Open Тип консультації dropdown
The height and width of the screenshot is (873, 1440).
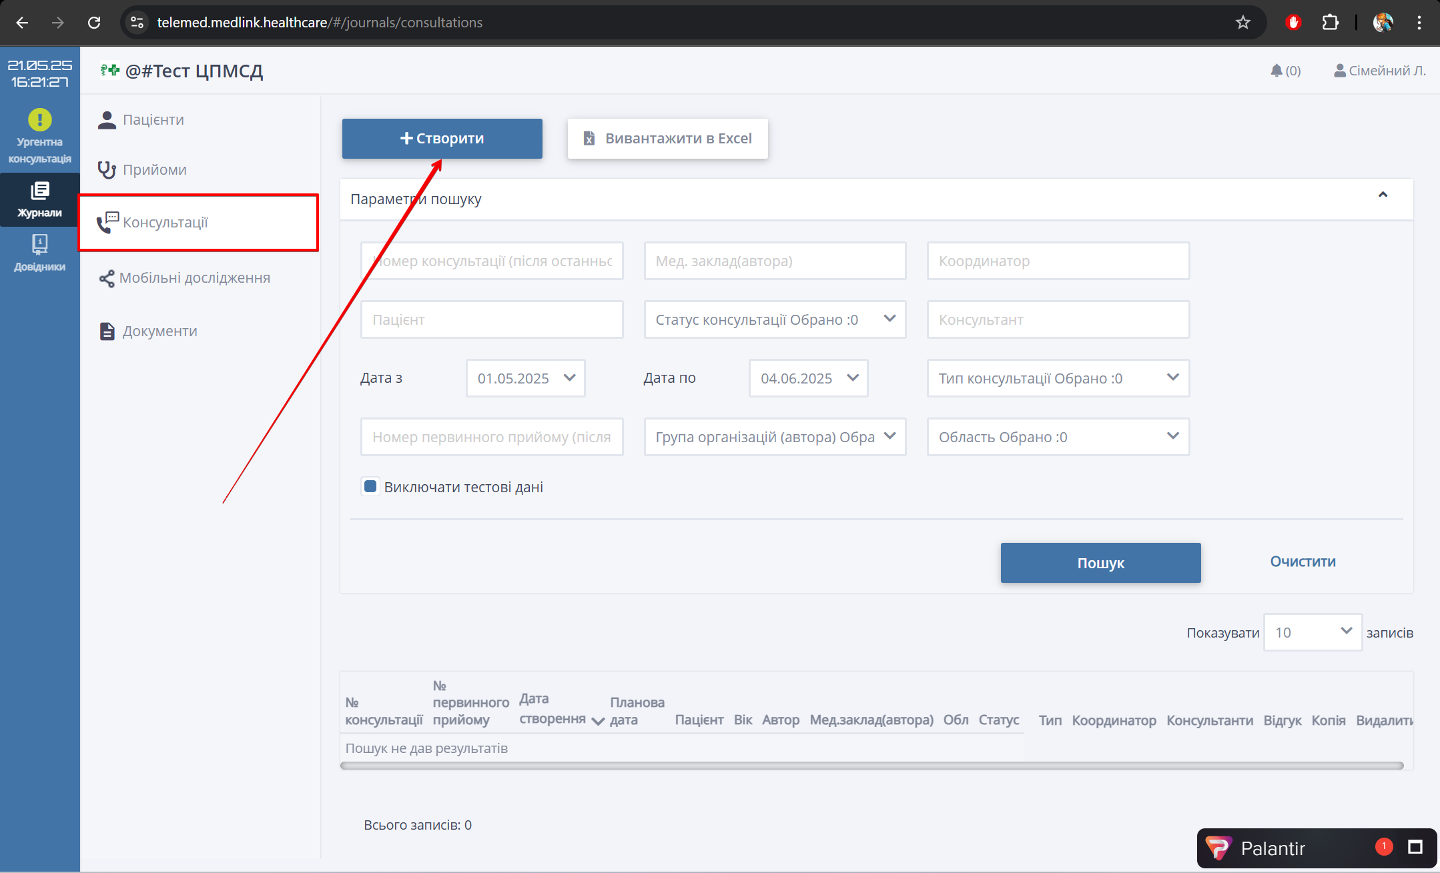click(1058, 378)
